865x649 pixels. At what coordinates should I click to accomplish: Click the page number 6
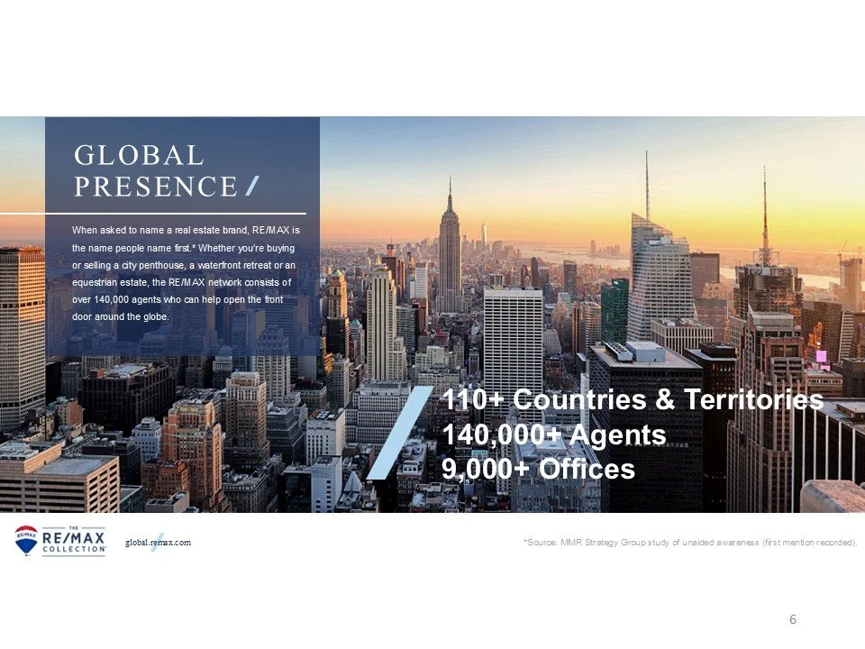[x=793, y=619]
